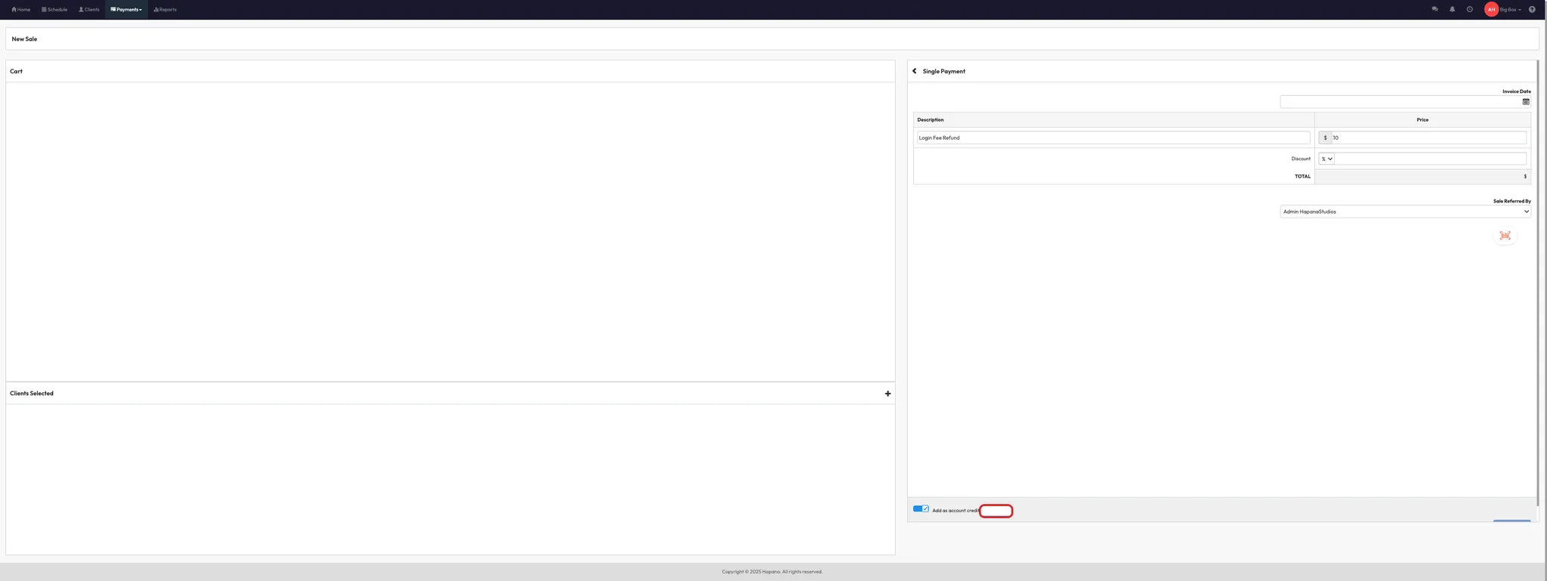The width and height of the screenshot is (1547, 581).
Task: Click the AH user avatar
Action: coord(1491,10)
